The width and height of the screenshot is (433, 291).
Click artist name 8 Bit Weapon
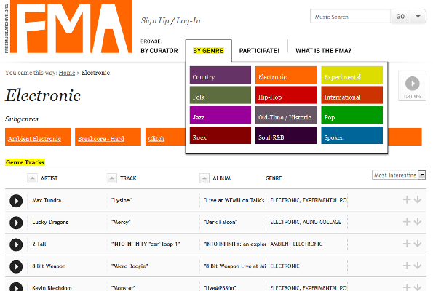(x=49, y=266)
